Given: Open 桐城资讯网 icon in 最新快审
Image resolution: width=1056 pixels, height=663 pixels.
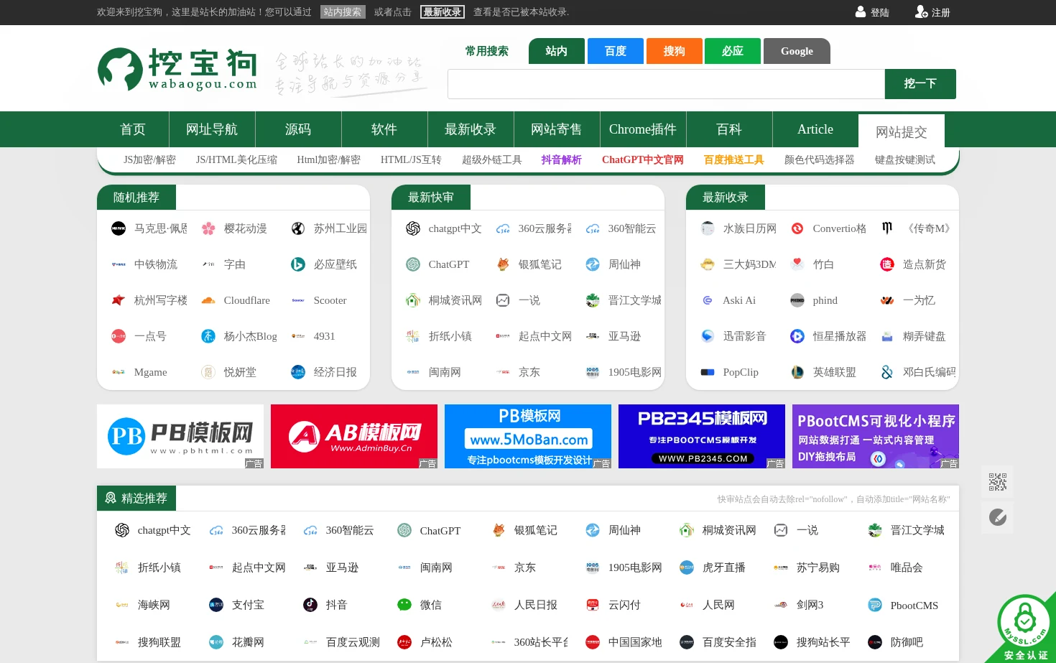Looking at the screenshot, I should click(413, 300).
